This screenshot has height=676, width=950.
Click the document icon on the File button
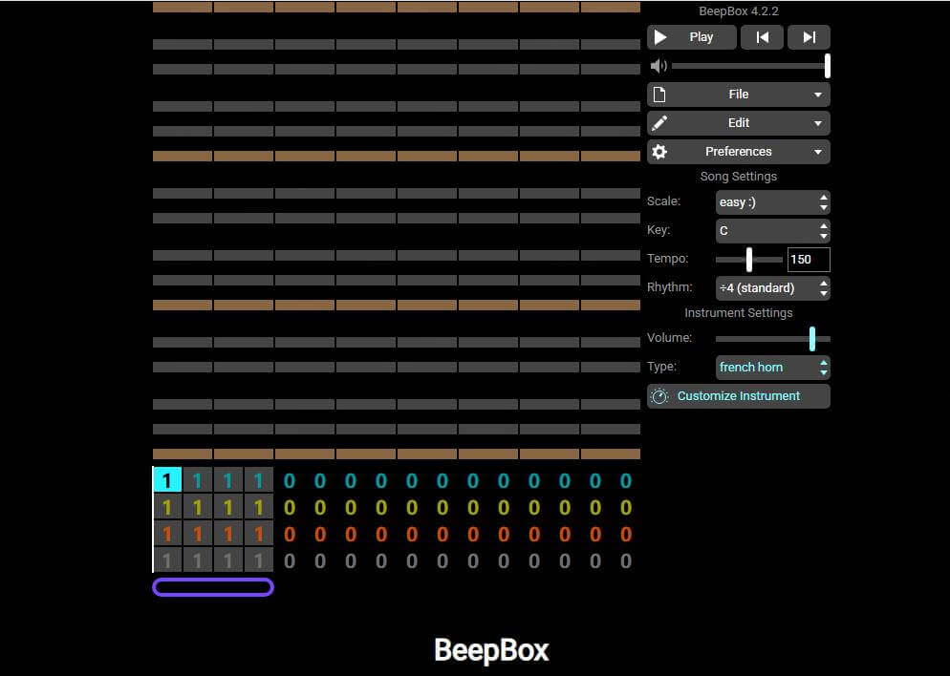(x=660, y=94)
